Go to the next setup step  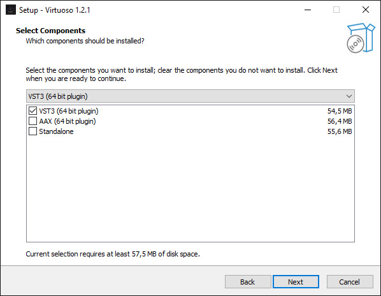pos(296,282)
